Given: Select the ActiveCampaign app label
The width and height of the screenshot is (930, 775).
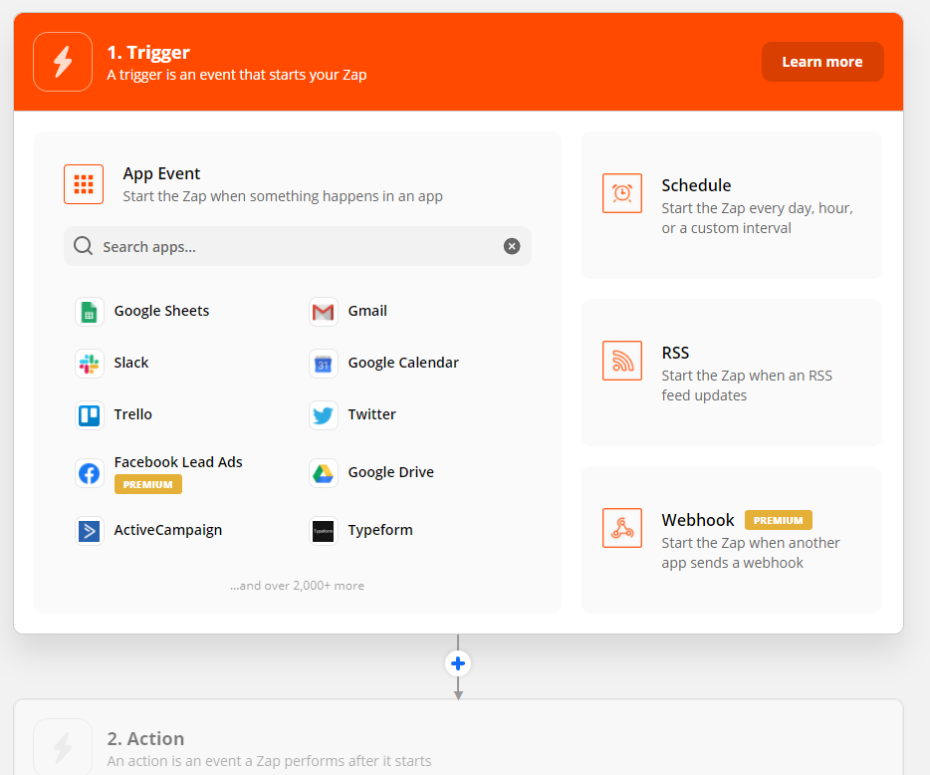Looking at the screenshot, I should click(x=168, y=530).
